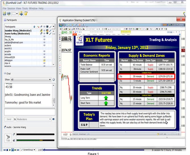Click Jasmine Wang's whiteboard pen icon

50,30
